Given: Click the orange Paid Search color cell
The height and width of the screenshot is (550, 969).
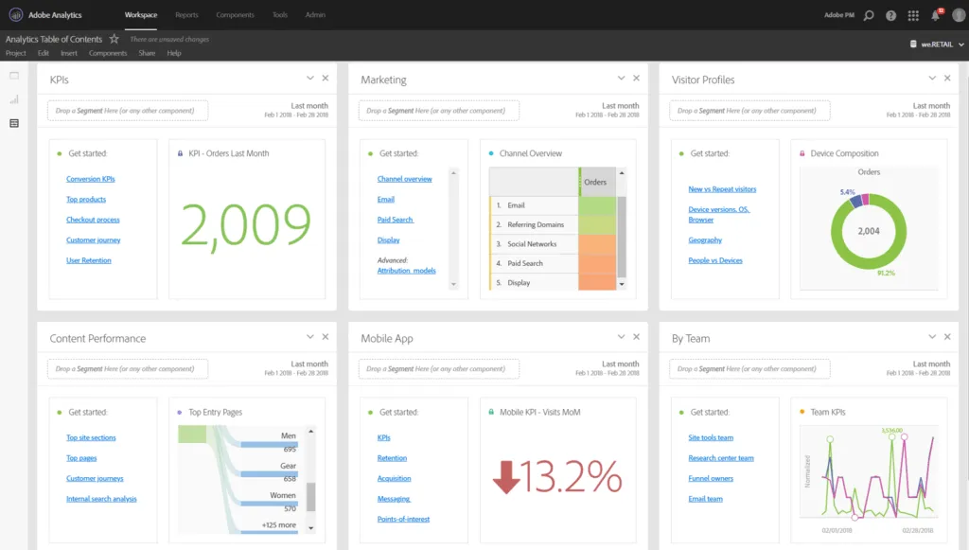Looking at the screenshot, I should pyautogui.click(x=597, y=263).
